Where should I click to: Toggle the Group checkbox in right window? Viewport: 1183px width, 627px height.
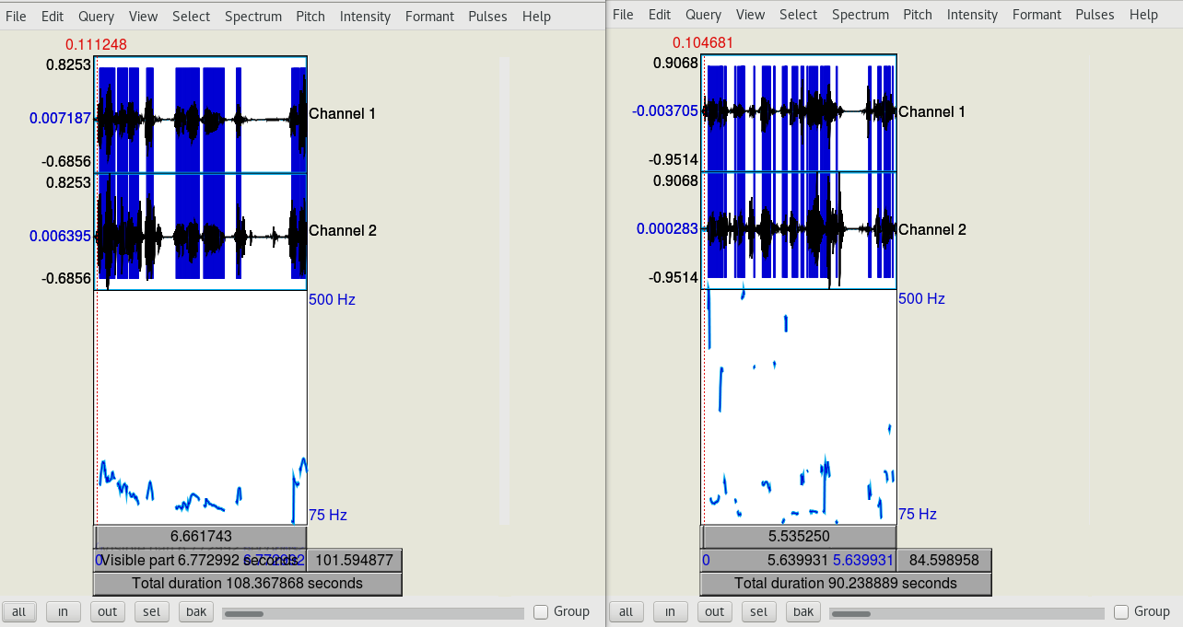click(x=1121, y=612)
